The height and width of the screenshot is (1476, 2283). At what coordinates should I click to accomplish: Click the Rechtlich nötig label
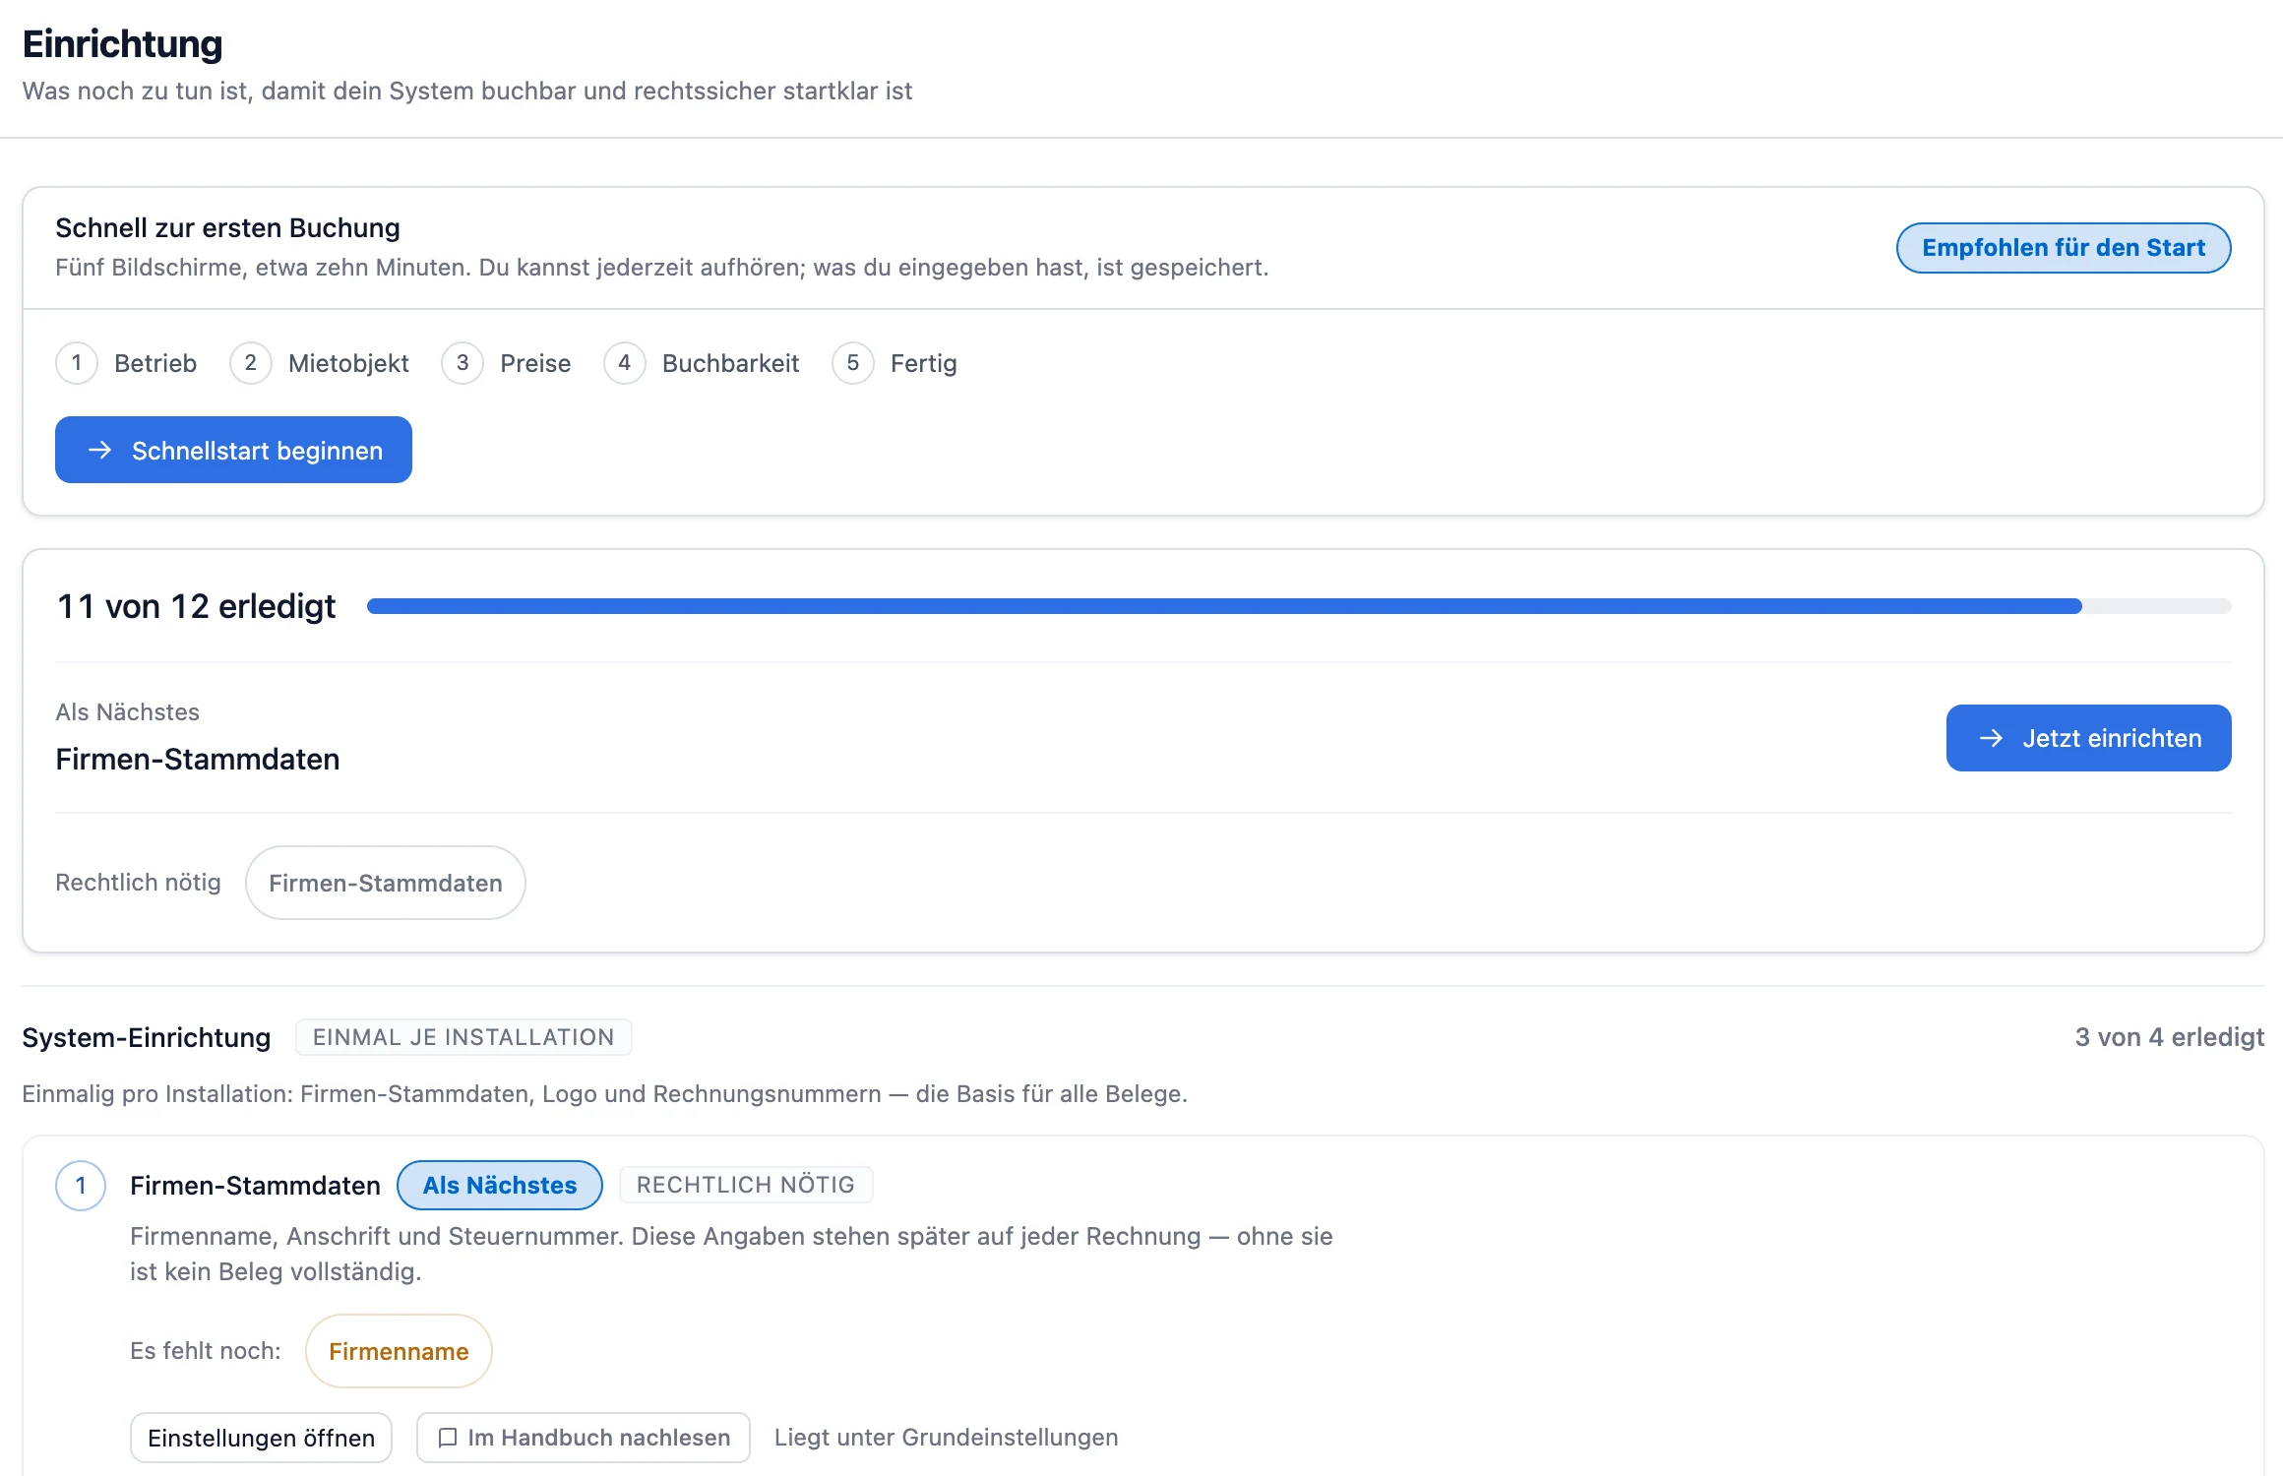(x=138, y=883)
